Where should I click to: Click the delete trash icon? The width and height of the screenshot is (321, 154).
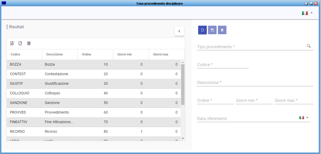click(x=222, y=30)
